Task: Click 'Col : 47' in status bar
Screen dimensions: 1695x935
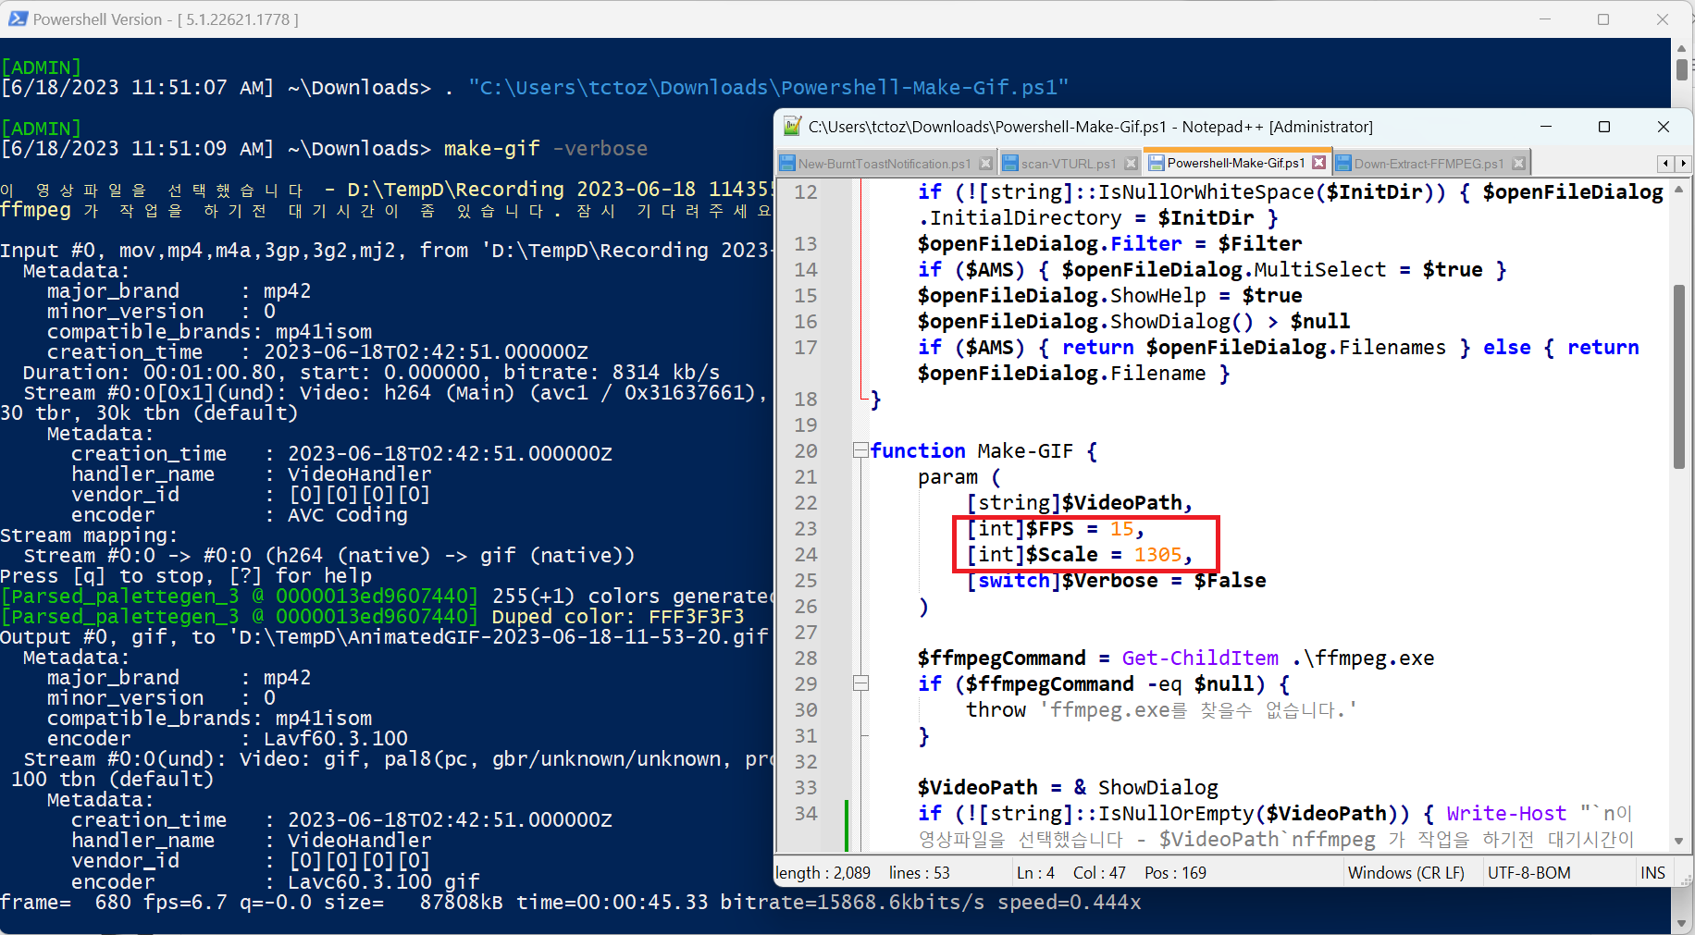Action: point(1100,873)
